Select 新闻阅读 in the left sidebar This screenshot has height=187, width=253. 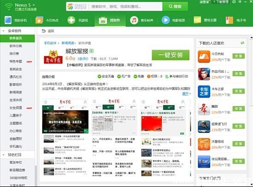coord(16,92)
